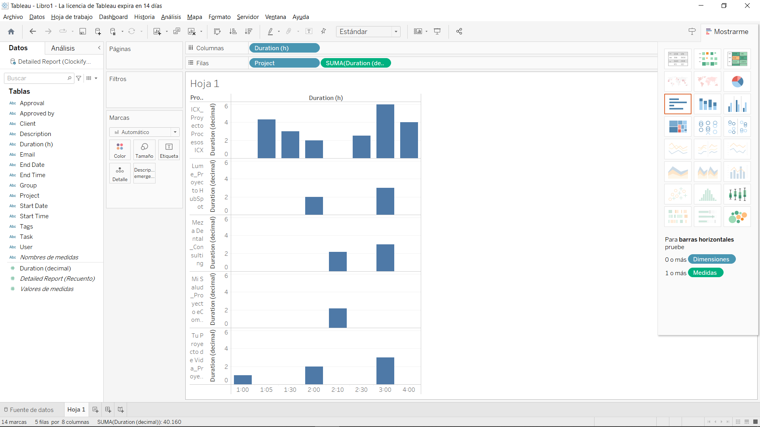Sort ascending using the toolbar icon
The image size is (760, 427).
(234, 31)
